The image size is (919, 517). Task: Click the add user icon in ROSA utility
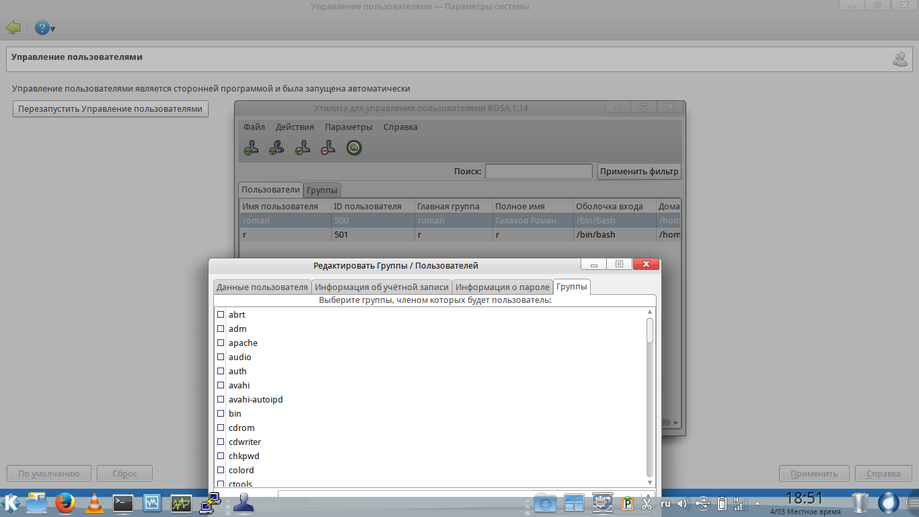tap(251, 148)
